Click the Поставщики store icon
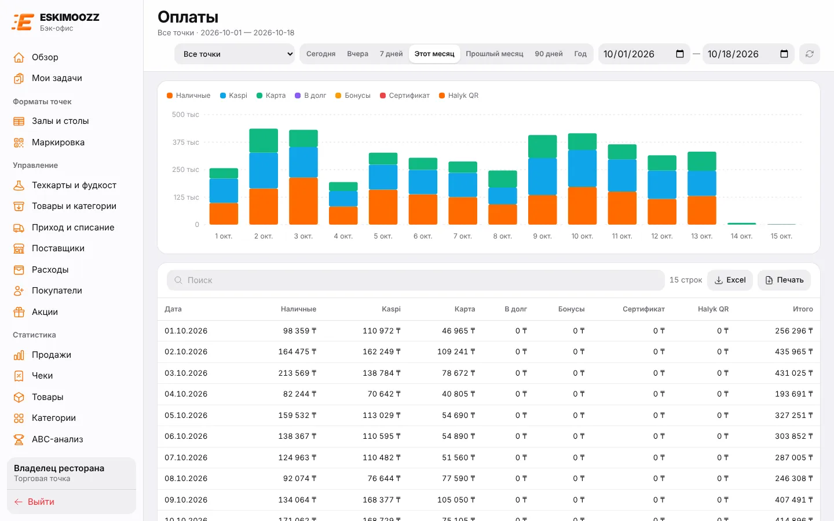Screen dimensions: 834x521 pyautogui.click(x=19, y=248)
